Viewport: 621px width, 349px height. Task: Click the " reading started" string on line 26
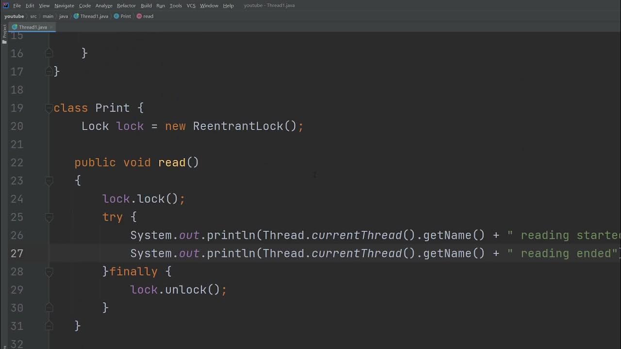coord(564,235)
